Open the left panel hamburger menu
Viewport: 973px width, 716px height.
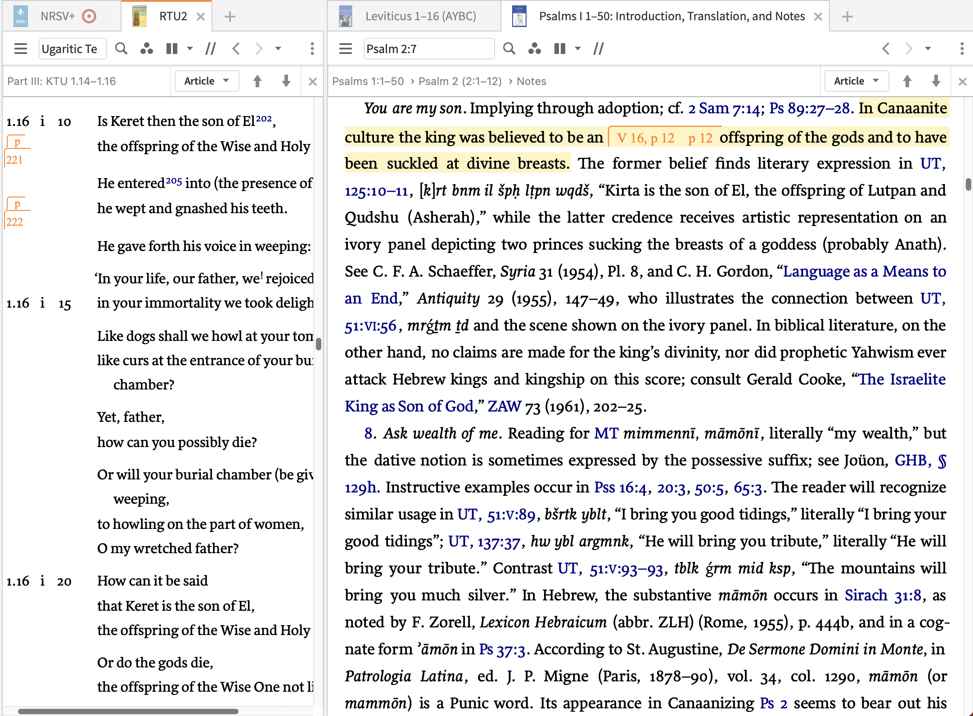[x=21, y=49]
